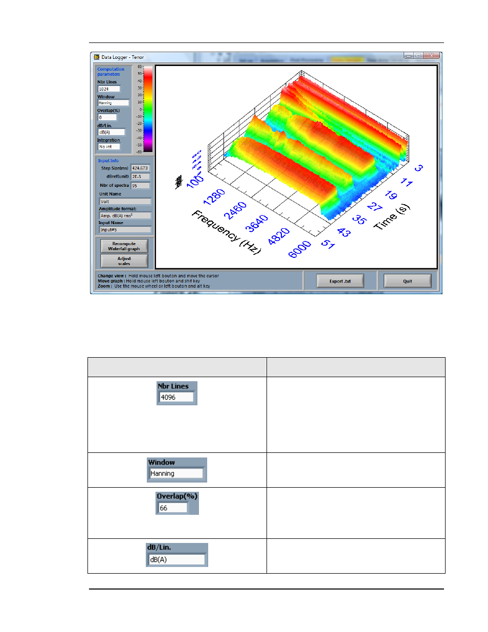Minimize the Data Logger window

click(x=408, y=55)
